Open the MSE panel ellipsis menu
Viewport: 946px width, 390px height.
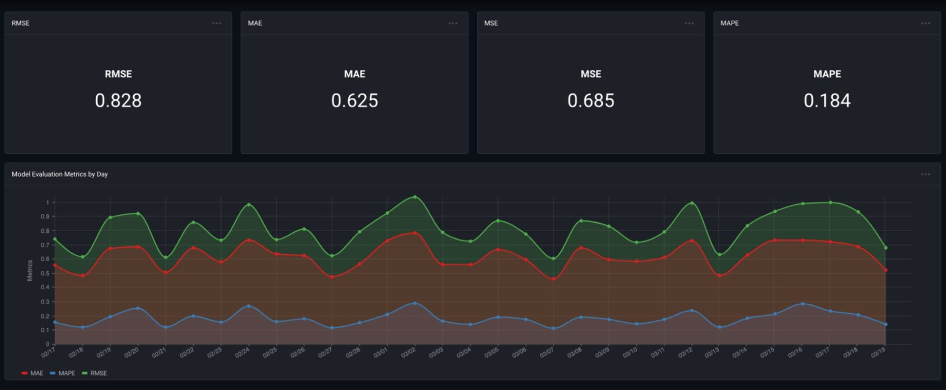click(689, 24)
